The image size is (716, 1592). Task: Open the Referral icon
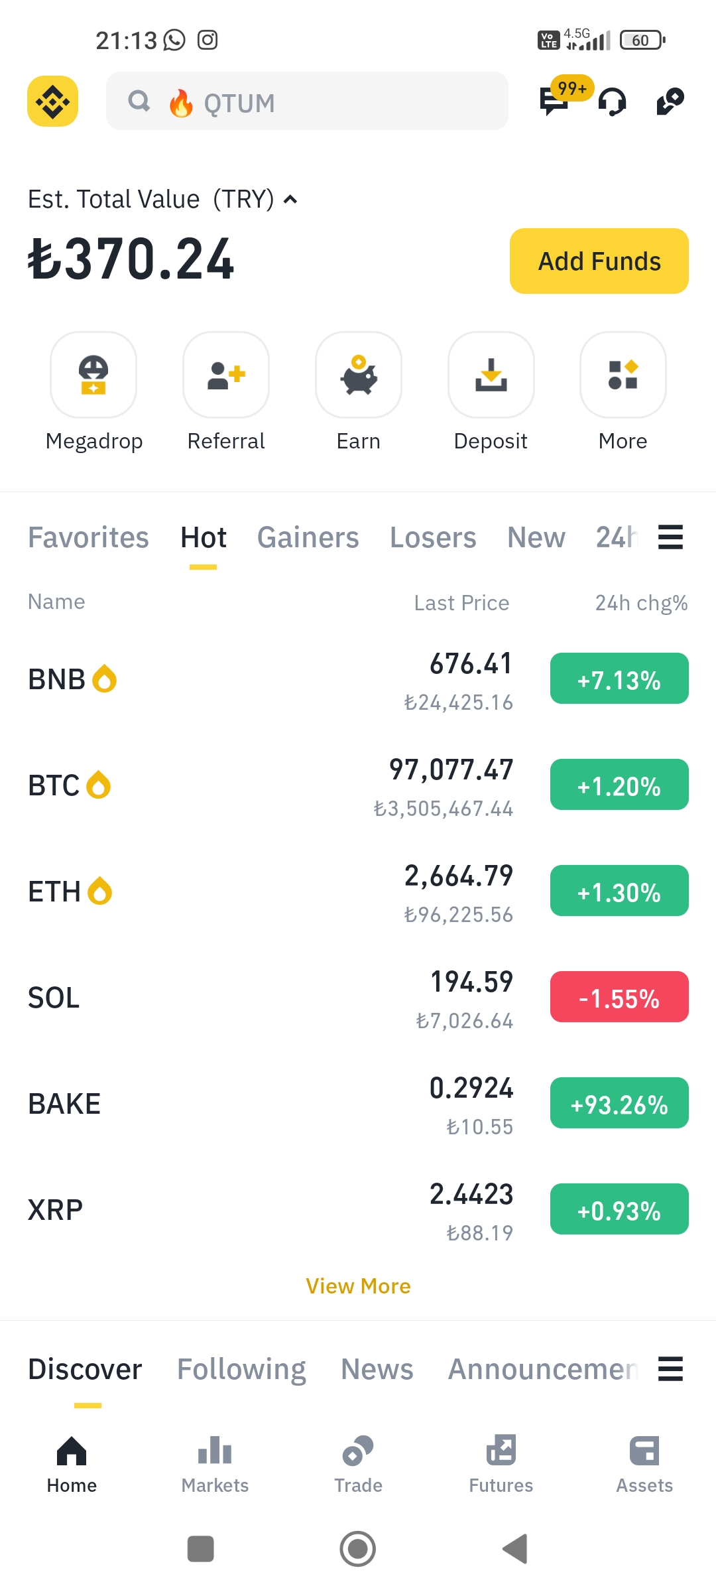(226, 375)
